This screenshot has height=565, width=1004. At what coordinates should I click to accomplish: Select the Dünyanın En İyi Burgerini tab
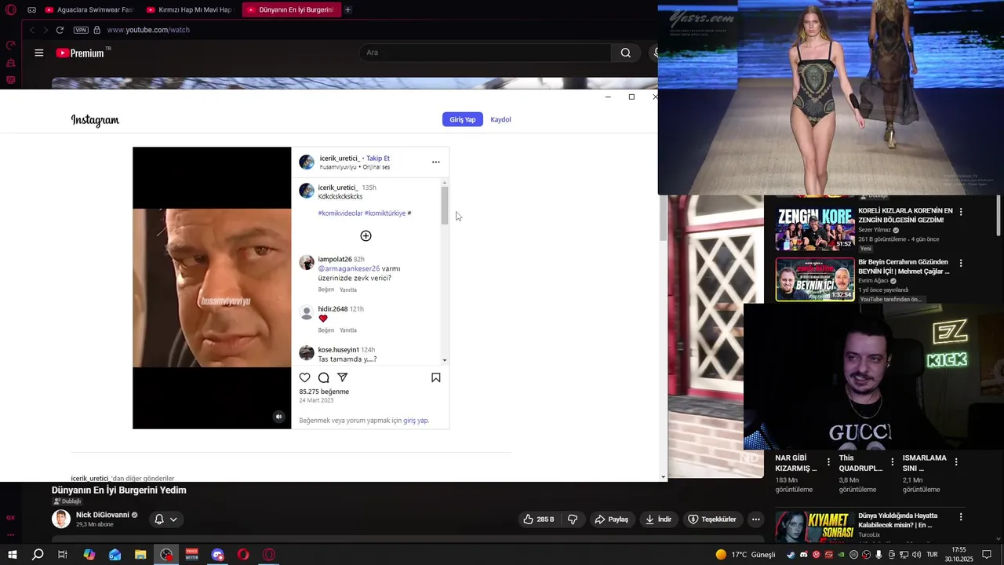pos(290,9)
